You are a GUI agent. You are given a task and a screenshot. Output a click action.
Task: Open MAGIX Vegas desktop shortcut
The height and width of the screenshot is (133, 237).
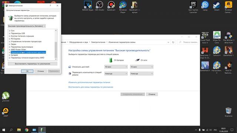(88, 6)
